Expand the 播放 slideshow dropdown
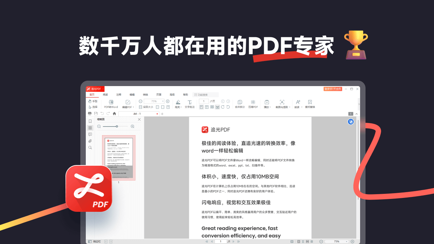The image size is (434, 244). (x=270, y=107)
